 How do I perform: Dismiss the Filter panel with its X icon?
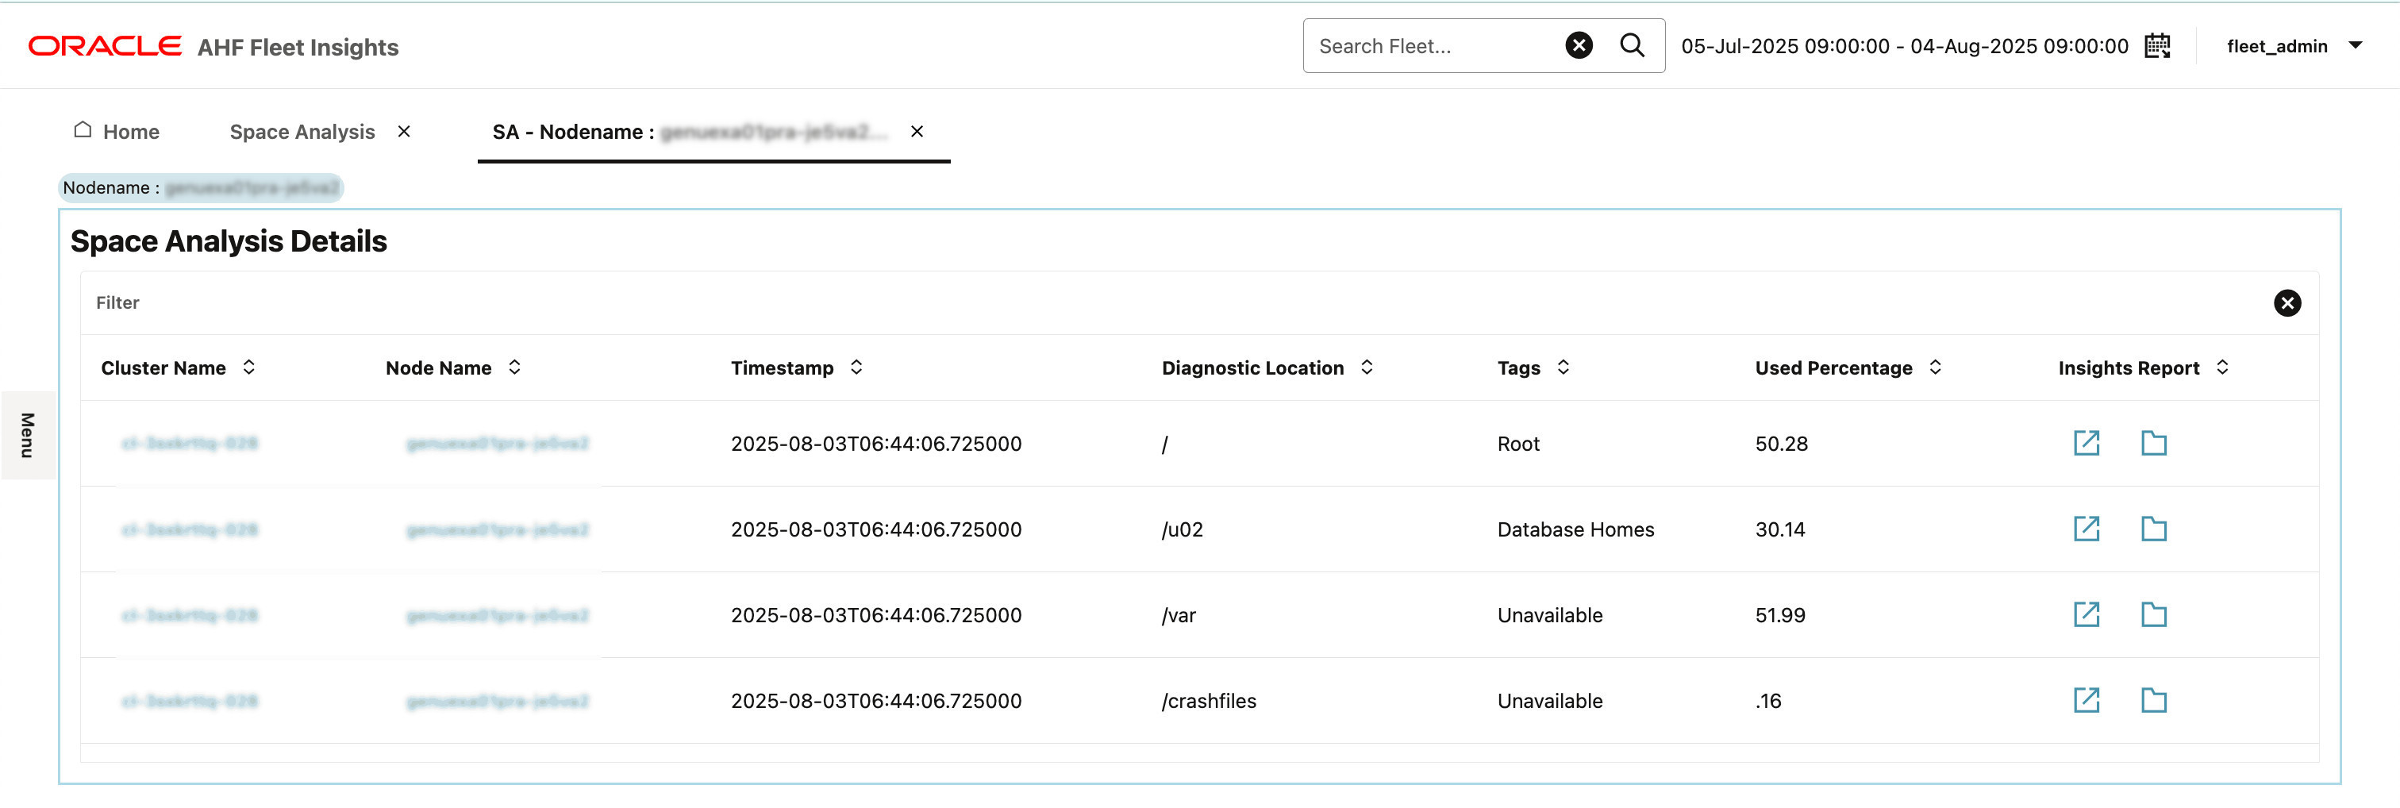(x=2287, y=303)
